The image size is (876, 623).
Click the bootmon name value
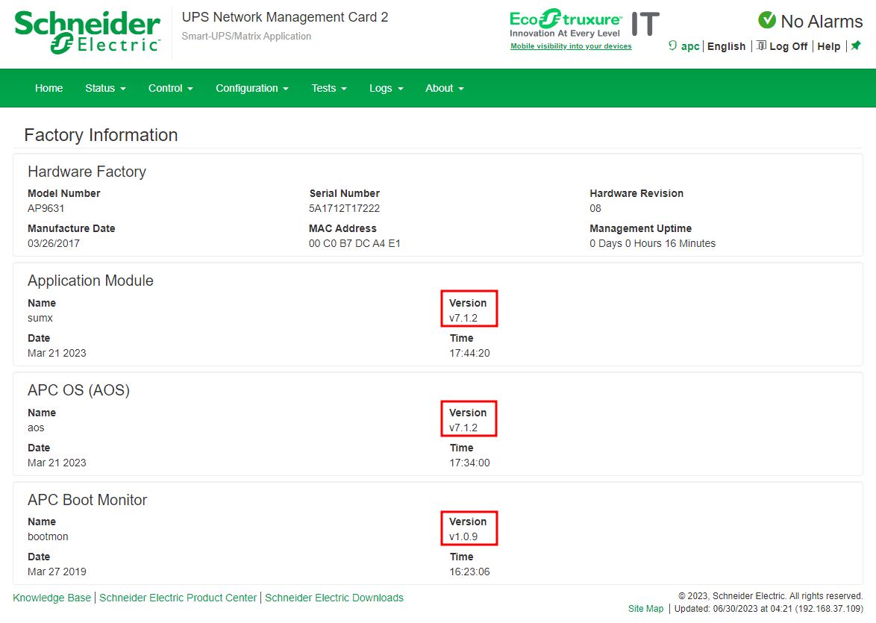coord(48,536)
